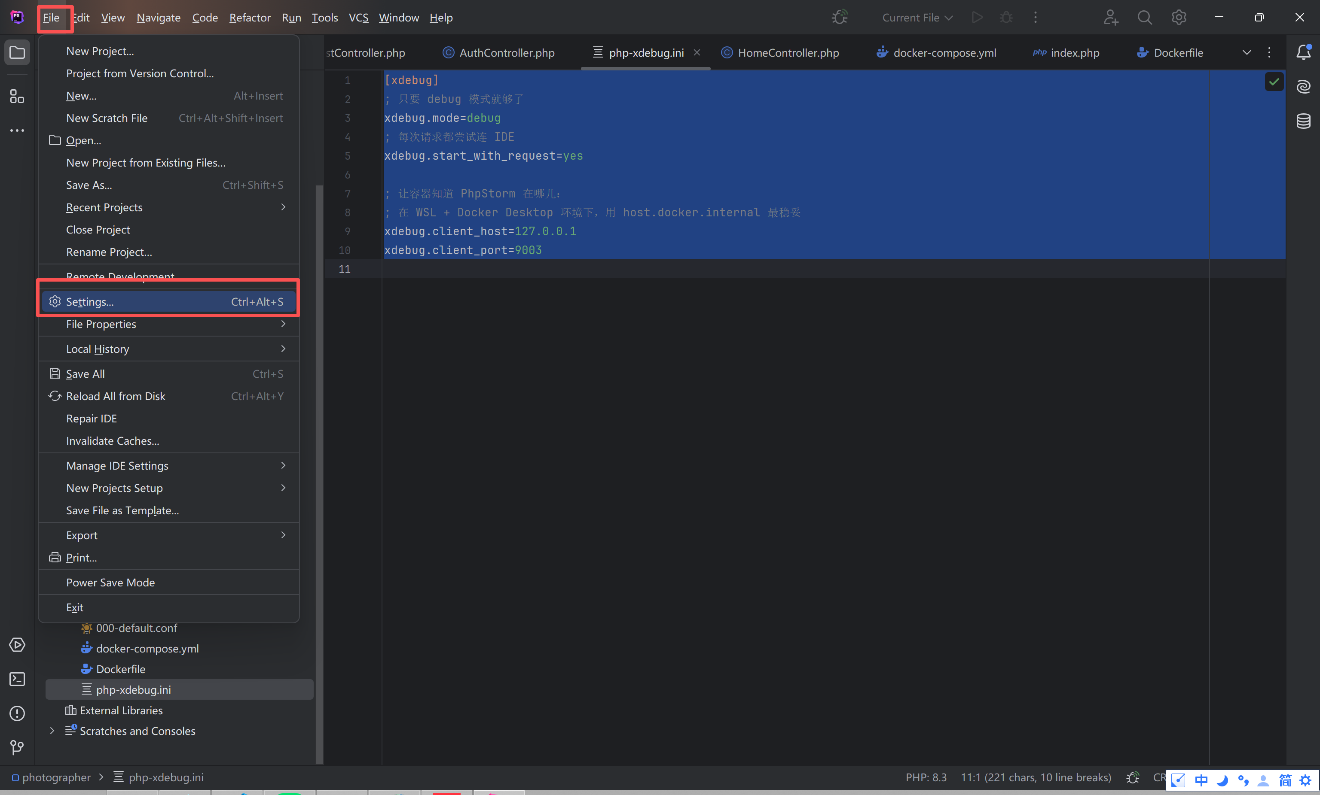The width and height of the screenshot is (1320, 795).
Task: Open the Structure tool window icon
Action: pos(17,97)
